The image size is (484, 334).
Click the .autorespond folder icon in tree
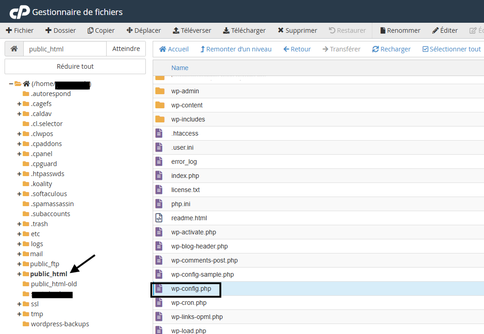(x=26, y=94)
